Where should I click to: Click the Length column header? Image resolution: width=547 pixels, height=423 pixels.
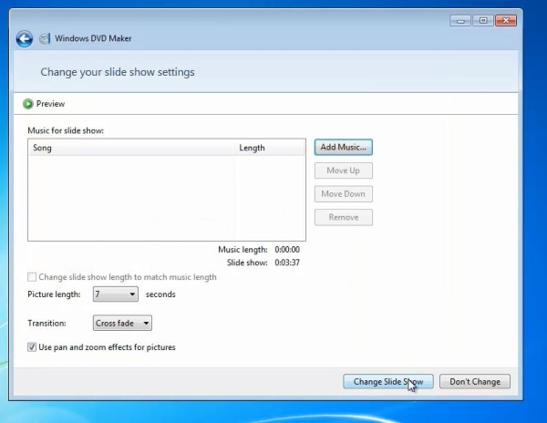pos(270,148)
